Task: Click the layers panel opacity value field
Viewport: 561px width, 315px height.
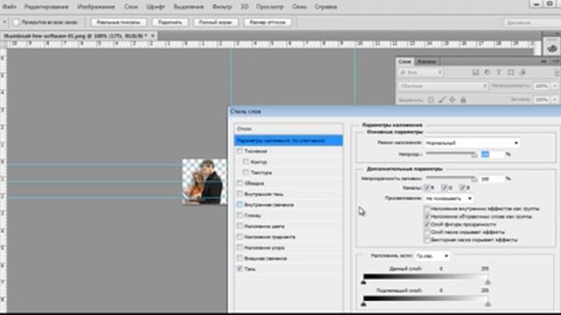Action: point(542,86)
